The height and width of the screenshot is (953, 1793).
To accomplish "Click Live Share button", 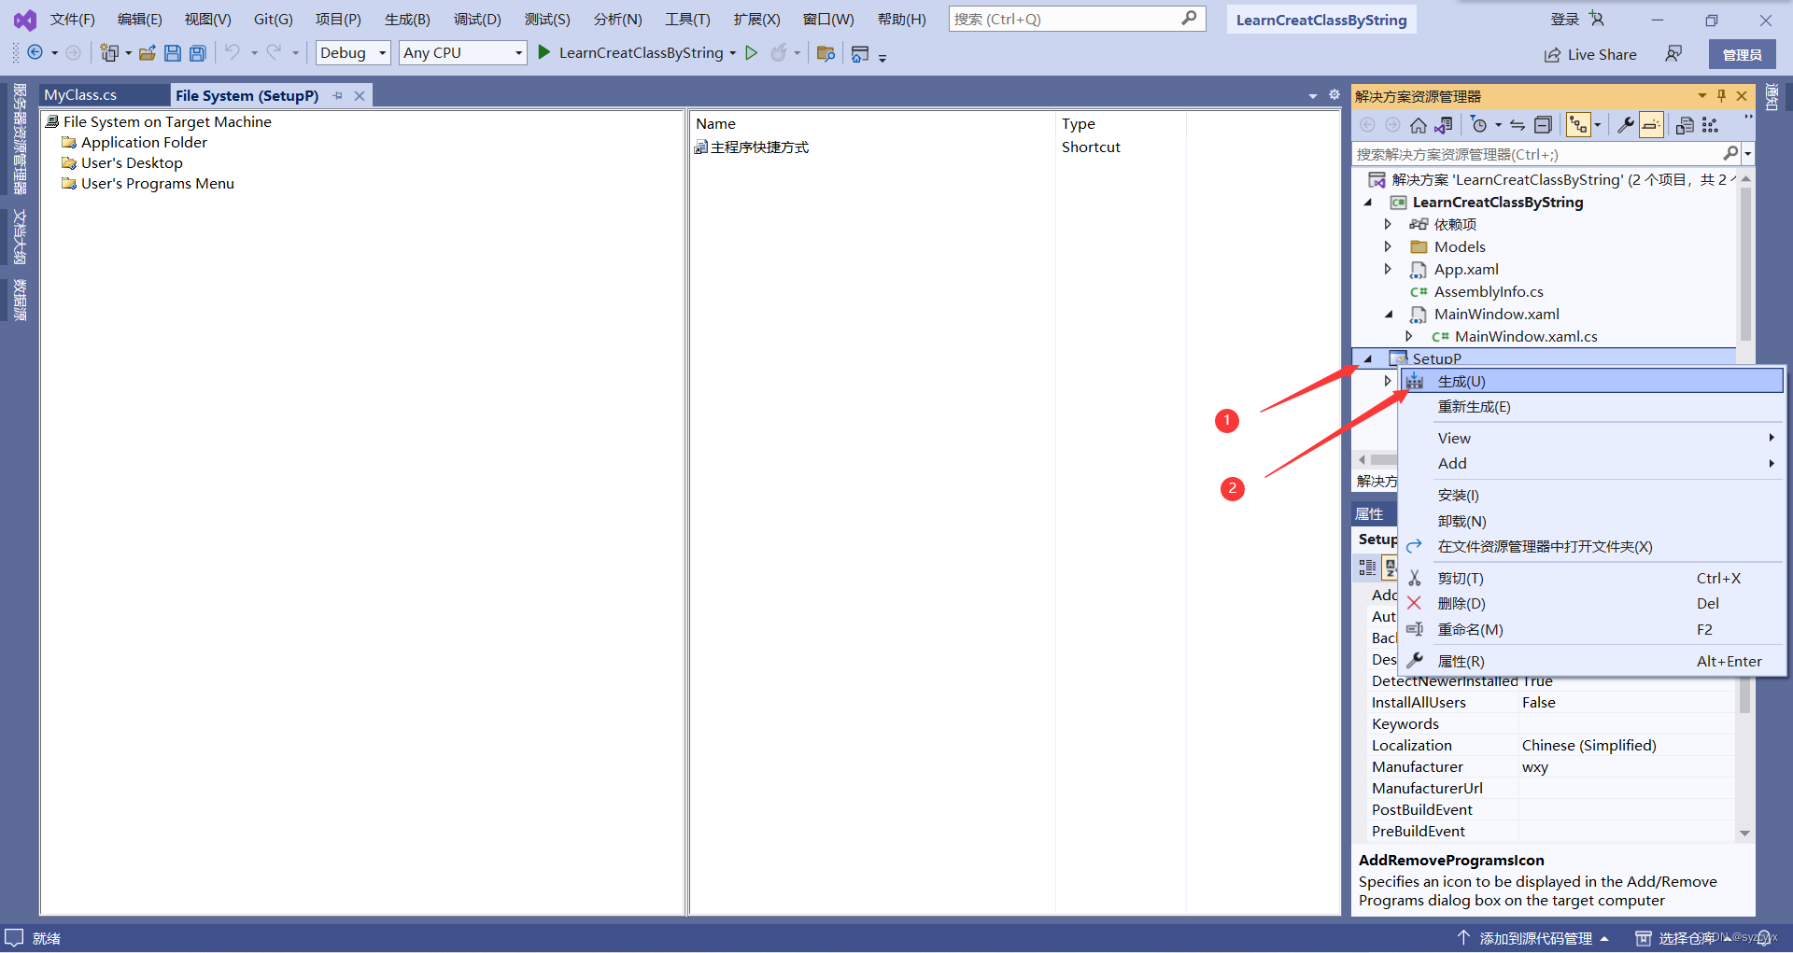I will click(x=1590, y=54).
